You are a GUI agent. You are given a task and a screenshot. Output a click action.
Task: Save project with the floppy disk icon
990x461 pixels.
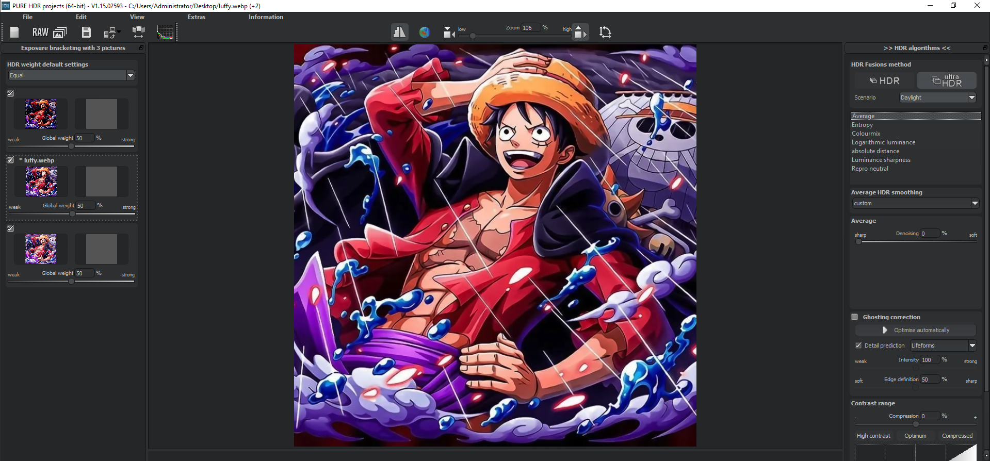(x=86, y=32)
